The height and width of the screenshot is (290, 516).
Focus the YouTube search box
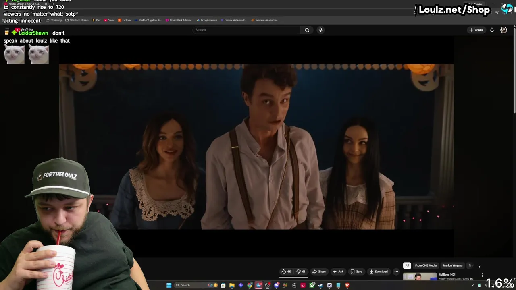247,30
